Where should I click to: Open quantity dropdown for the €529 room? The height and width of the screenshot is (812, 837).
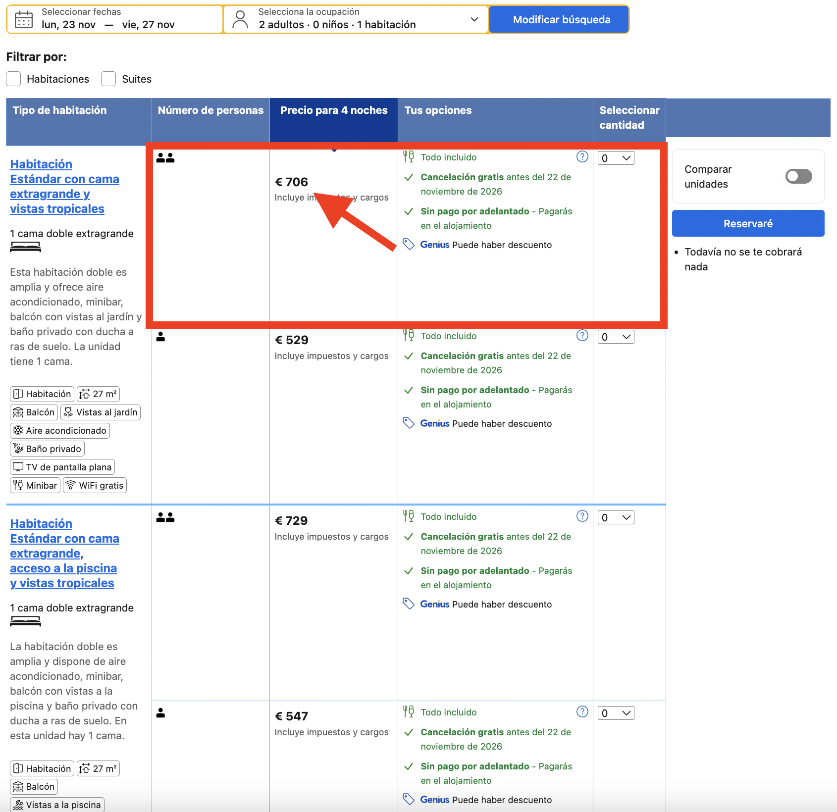coord(616,337)
